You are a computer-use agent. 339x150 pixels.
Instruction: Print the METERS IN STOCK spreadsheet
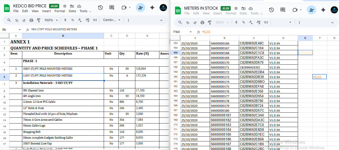click(x=202, y=22)
